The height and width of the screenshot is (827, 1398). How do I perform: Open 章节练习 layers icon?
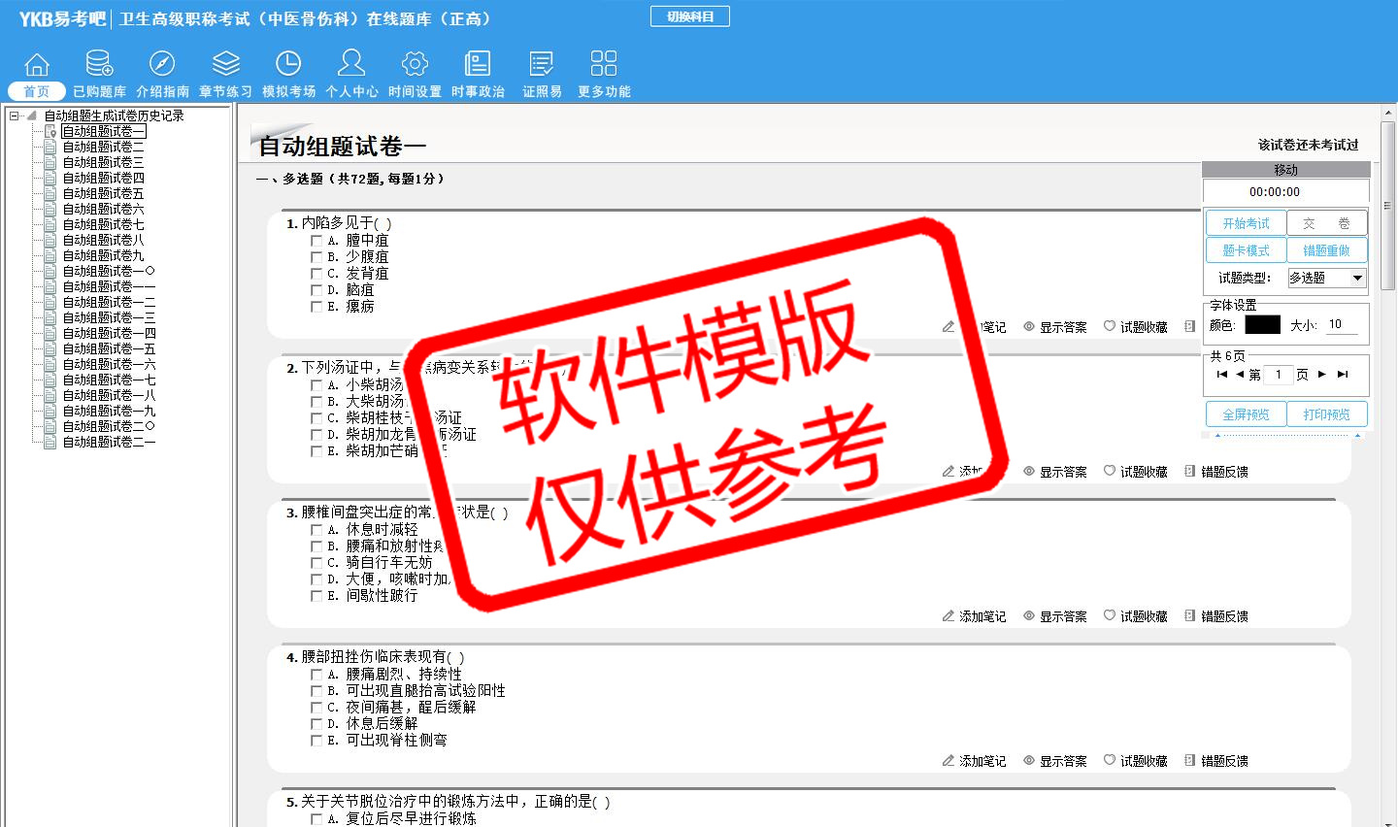point(225,64)
